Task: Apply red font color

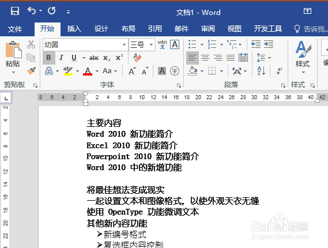Action: (x=88, y=71)
